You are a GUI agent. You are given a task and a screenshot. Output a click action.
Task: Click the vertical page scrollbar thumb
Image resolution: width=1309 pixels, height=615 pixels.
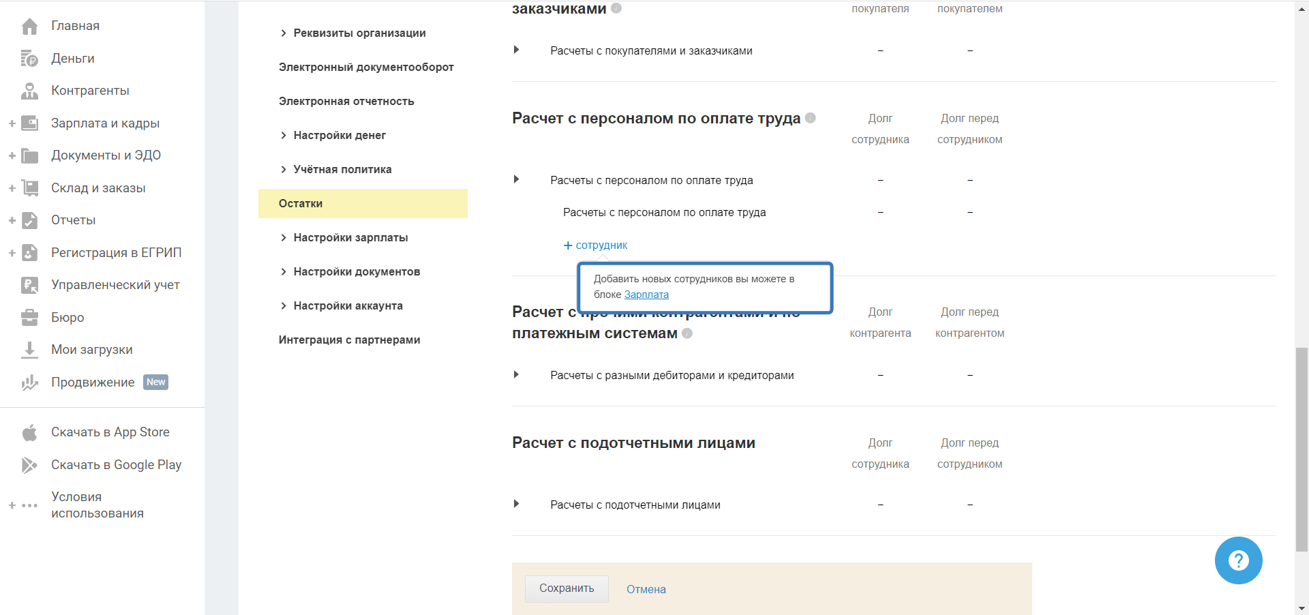1302,449
